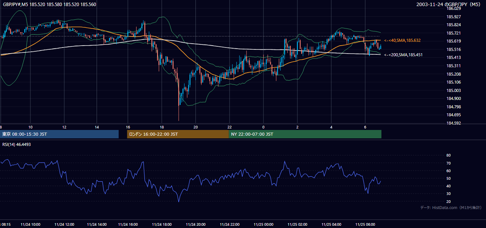486x228 pixels.
Task: Click the 185.824 price axis label
Action: coord(454,25)
